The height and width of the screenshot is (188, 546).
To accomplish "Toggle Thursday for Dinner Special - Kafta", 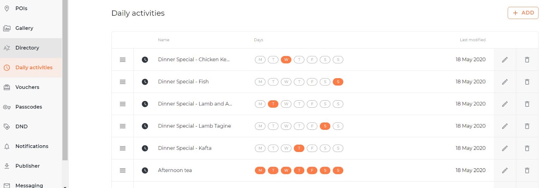I will coord(299,148).
